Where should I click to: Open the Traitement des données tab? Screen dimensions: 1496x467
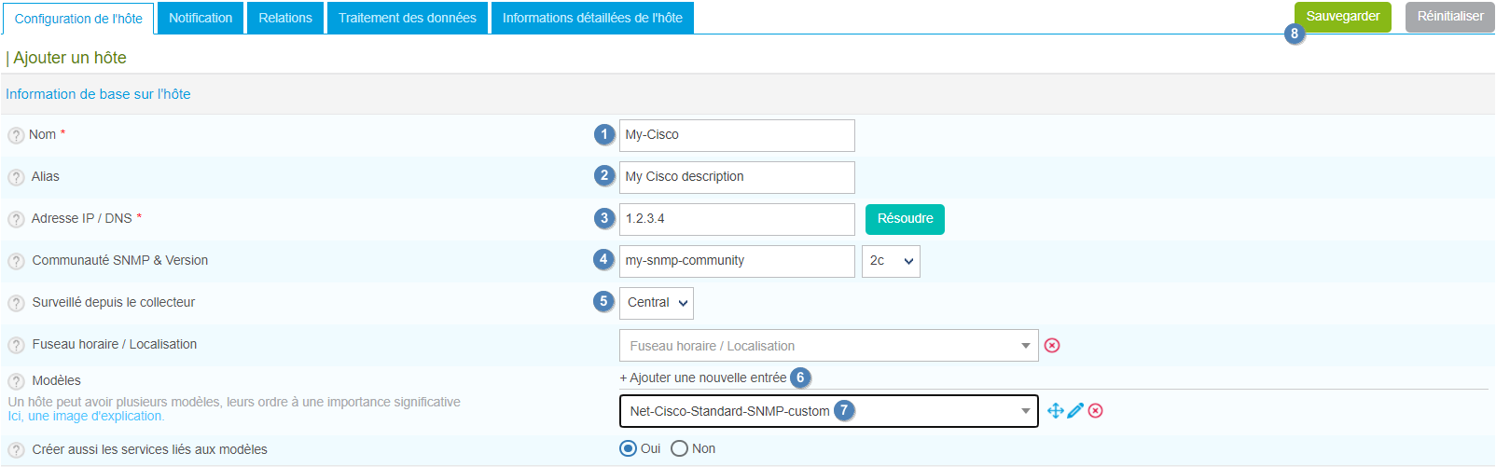point(407,18)
